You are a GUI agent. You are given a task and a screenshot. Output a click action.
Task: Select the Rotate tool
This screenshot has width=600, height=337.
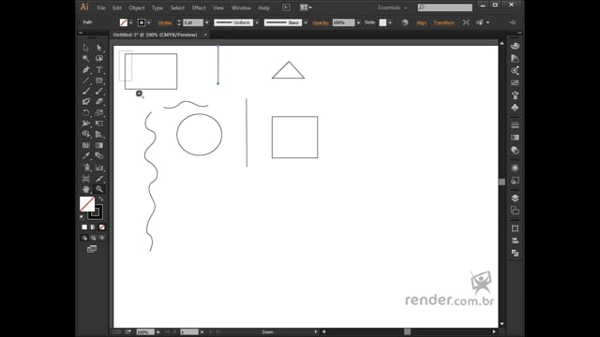pos(85,112)
